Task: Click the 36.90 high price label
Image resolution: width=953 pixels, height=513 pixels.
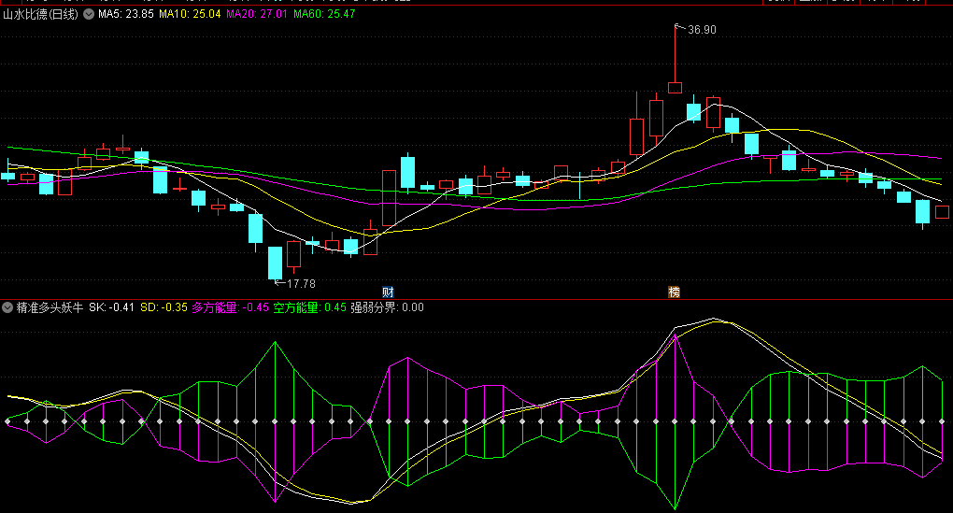Action: point(702,30)
